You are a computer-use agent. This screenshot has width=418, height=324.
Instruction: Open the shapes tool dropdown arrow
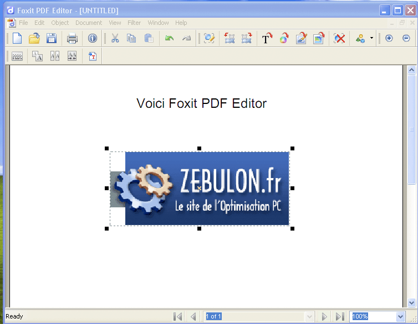(371, 38)
